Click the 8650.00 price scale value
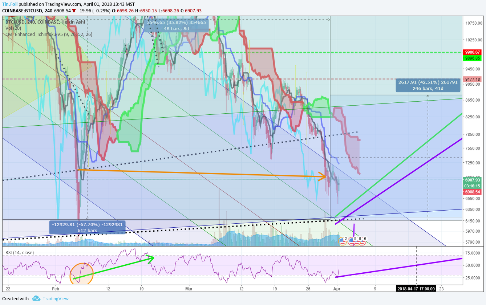The height and width of the screenshot is (305, 486). (x=473, y=100)
